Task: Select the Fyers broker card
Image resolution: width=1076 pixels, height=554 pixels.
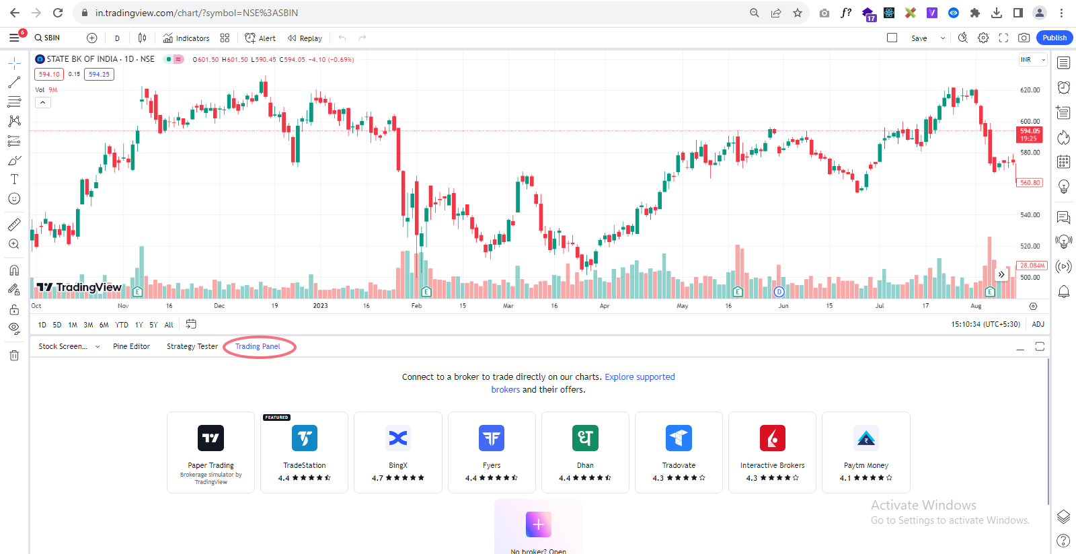Action: (492, 452)
